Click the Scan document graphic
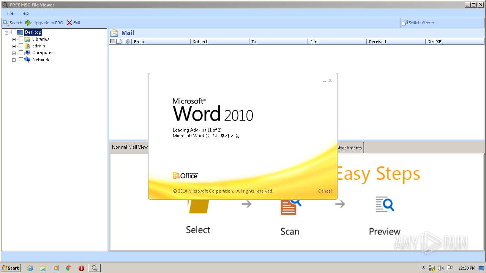This screenshot has height=273, width=486. tap(291, 207)
